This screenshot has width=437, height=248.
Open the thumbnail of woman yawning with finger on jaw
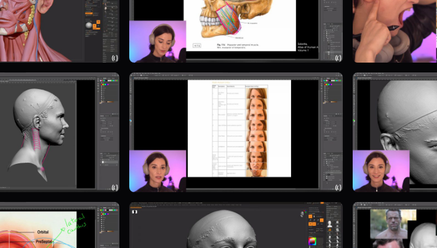[395, 31]
